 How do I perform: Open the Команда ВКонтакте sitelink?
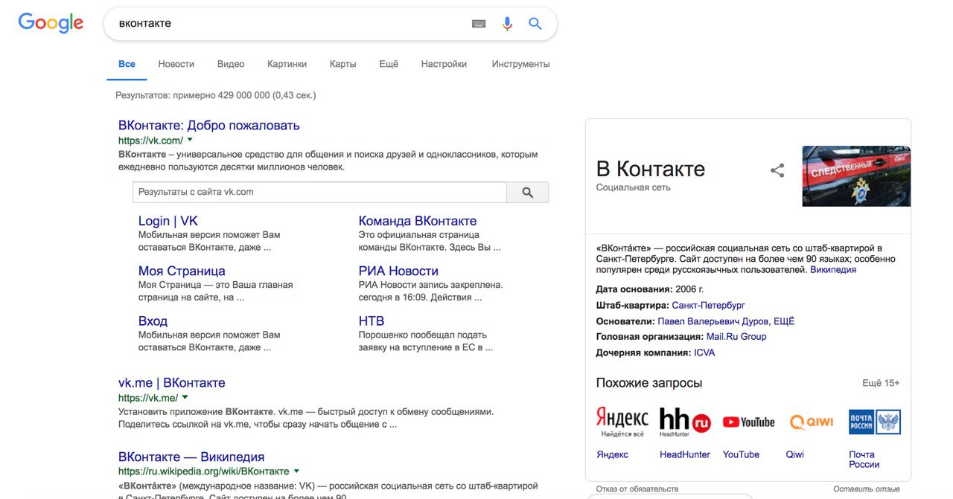(418, 221)
